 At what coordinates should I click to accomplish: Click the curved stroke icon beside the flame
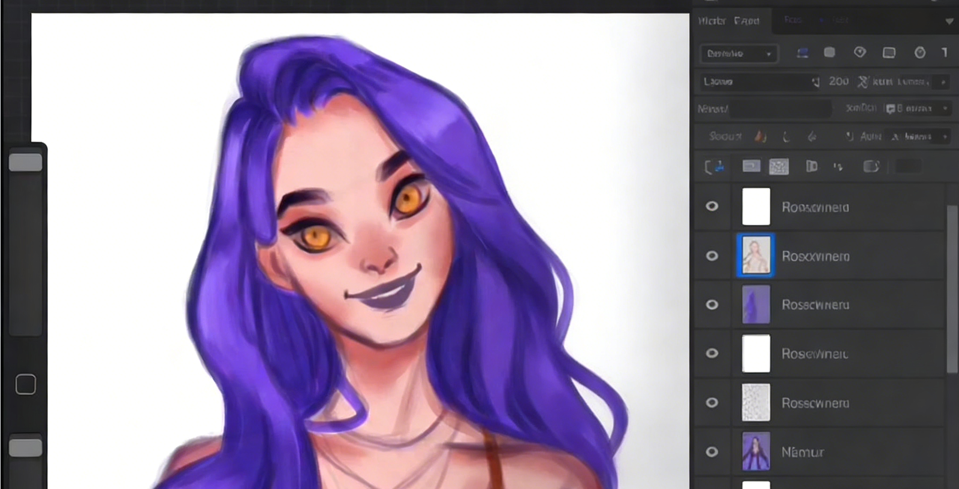click(786, 137)
